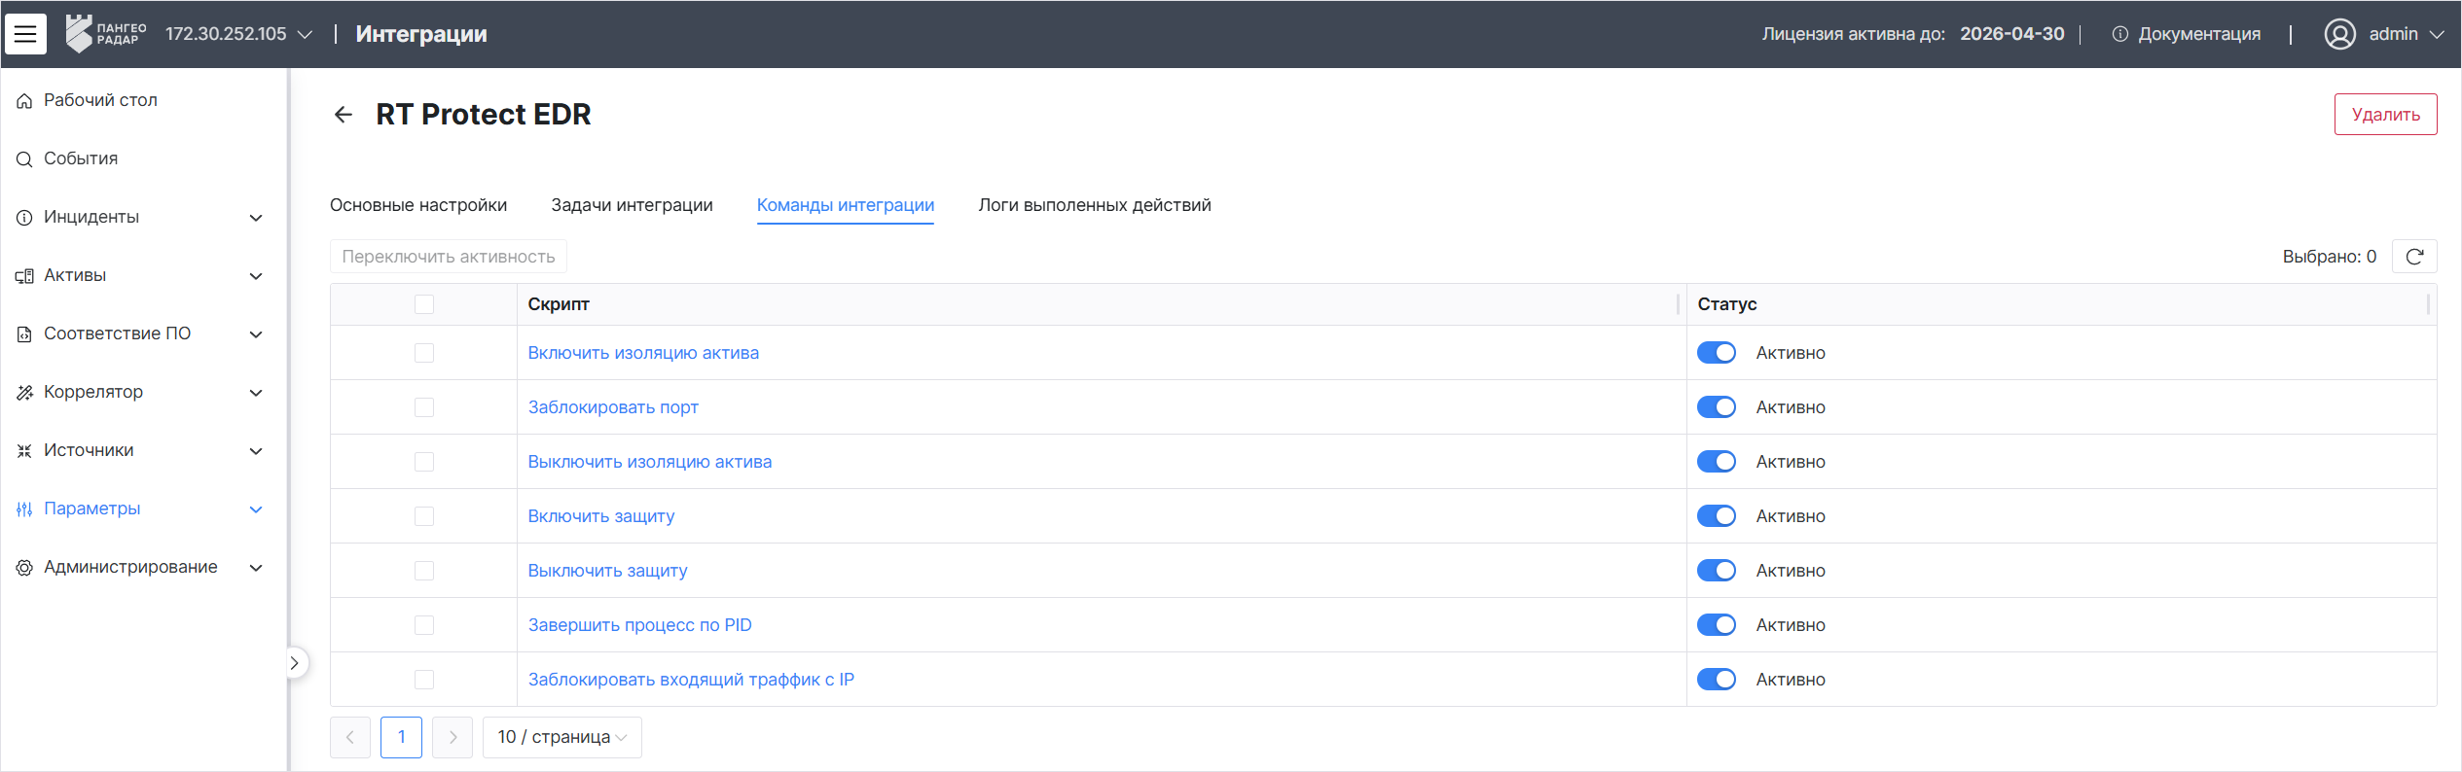Go back using the arrow next to RT Protect EDR
Image resolution: width=2462 pixels, height=772 pixels.
coord(343,115)
